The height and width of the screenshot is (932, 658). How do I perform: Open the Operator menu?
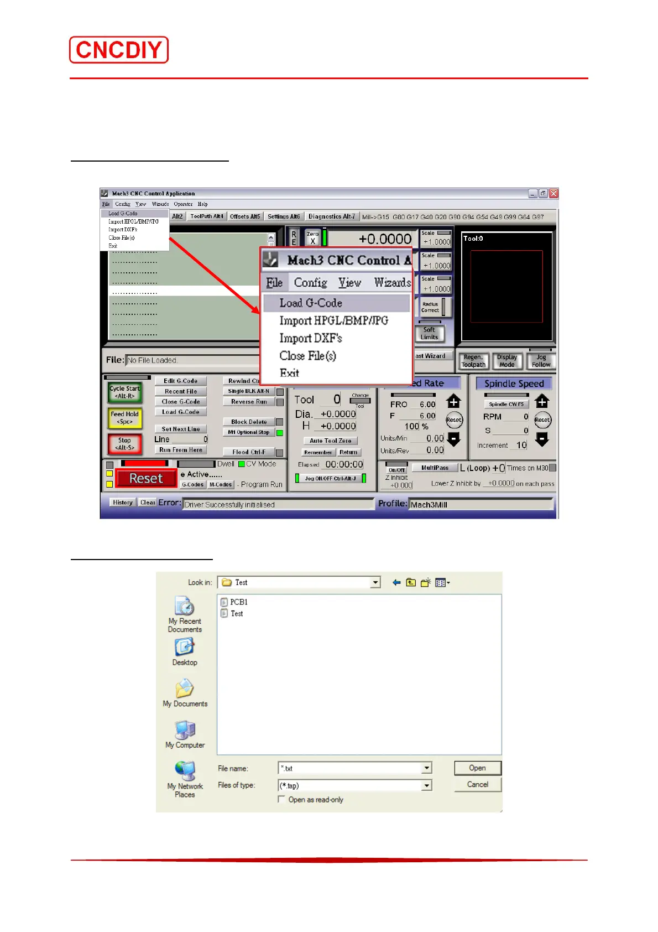click(x=183, y=204)
